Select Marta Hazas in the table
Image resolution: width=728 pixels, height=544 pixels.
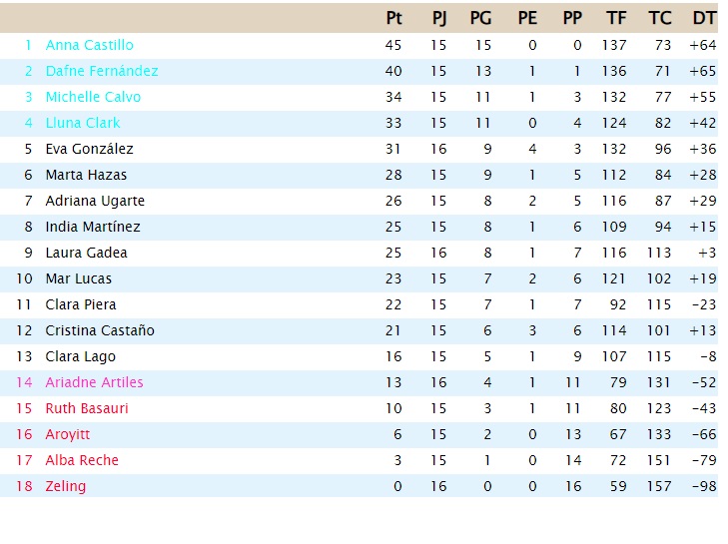[86, 175]
